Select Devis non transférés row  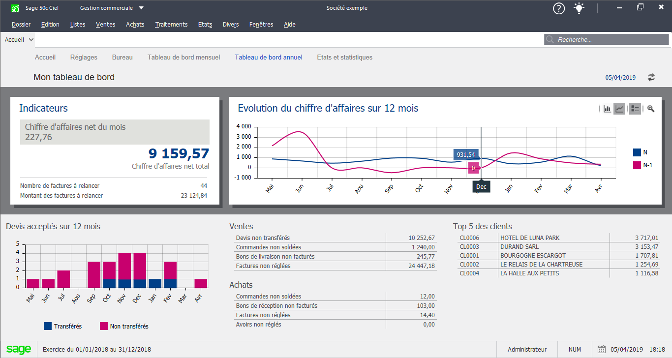(x=336, y=238)
